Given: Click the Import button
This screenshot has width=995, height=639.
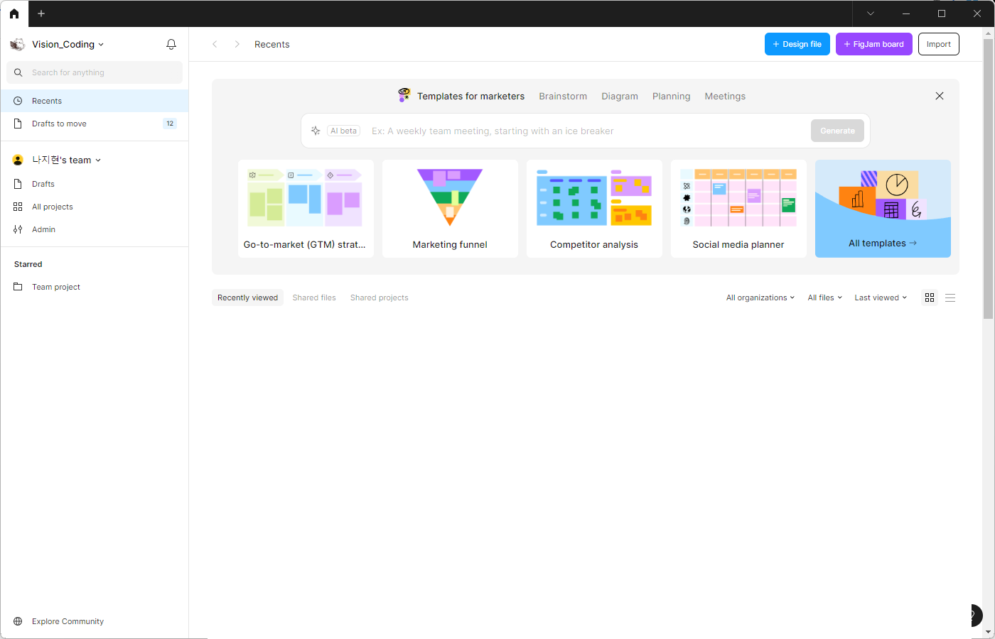Looking at the screenshot, I should click(x=939, y=44).
